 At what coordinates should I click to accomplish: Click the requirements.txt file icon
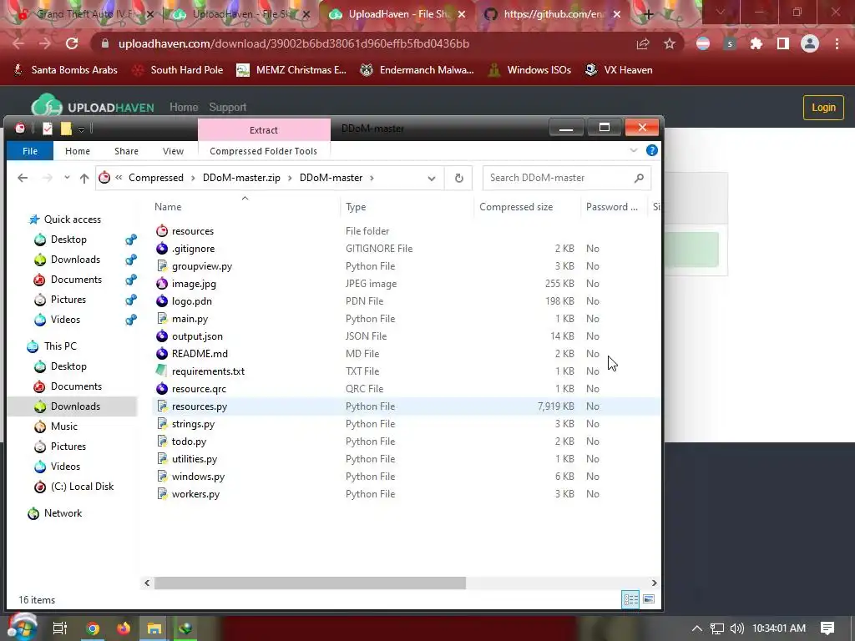(162, 371)
